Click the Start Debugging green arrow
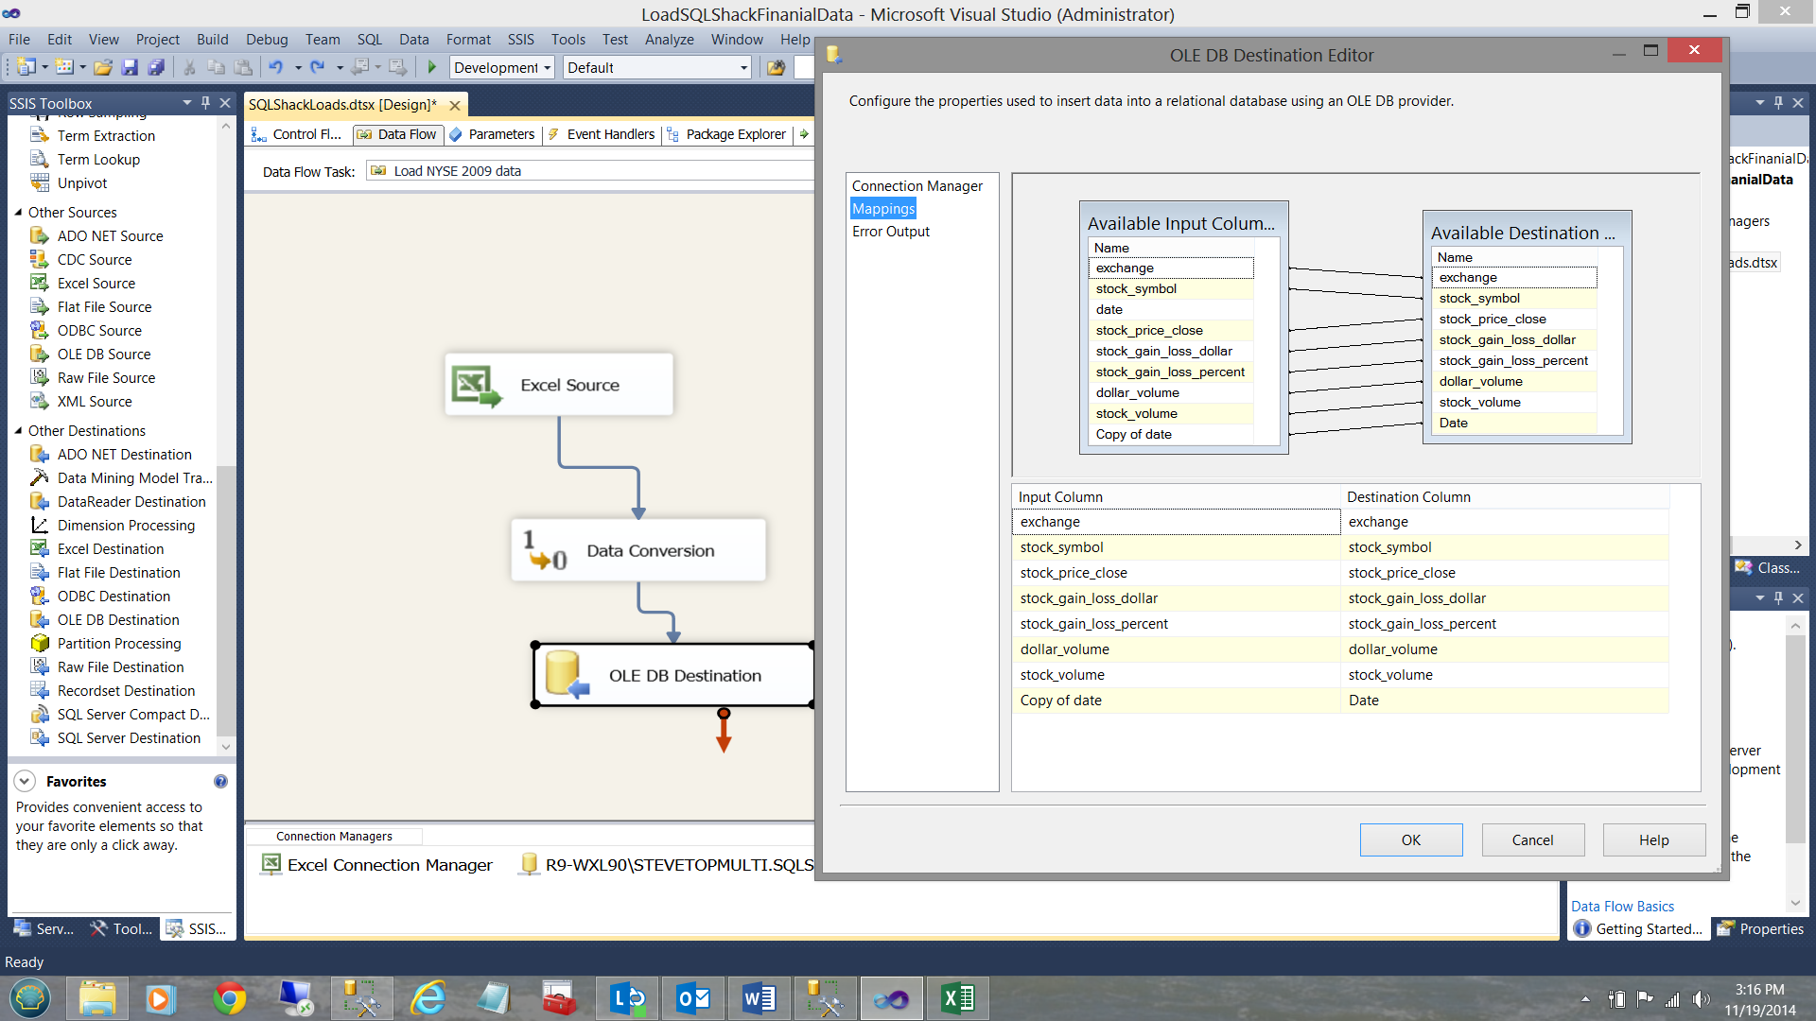Screen dimensions: 1816x1021 [432, 67]
